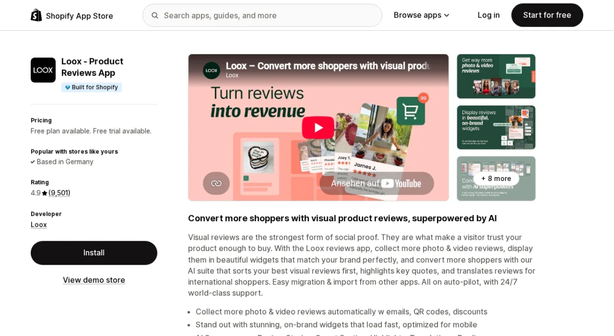Image resolution: width=614 pixels, height=336 pixels.
Task: Expand the Browse apps dropdown
Action: (422, 15)
